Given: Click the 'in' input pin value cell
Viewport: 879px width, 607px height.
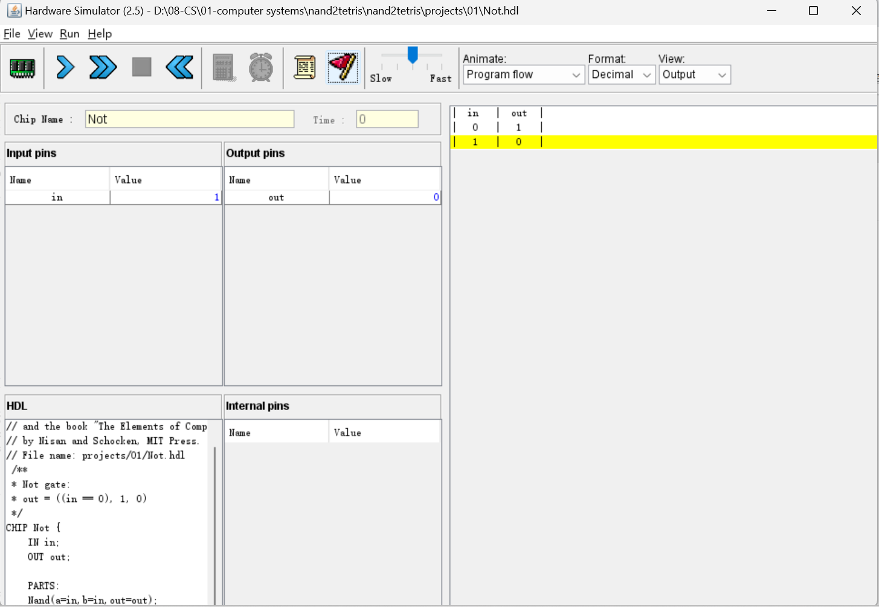Looking at the screenshot, I should (x=166, y=198).
